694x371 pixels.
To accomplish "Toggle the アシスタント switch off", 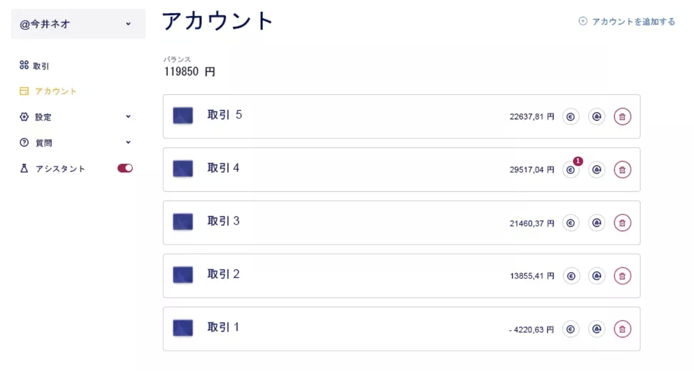I will click(125, 168).
